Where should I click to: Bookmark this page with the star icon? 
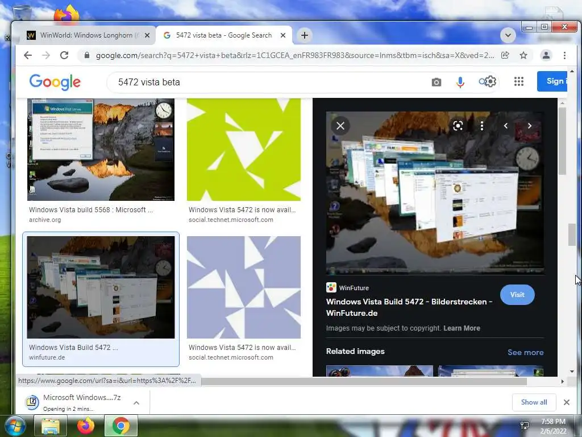click(x=523, y=55)
